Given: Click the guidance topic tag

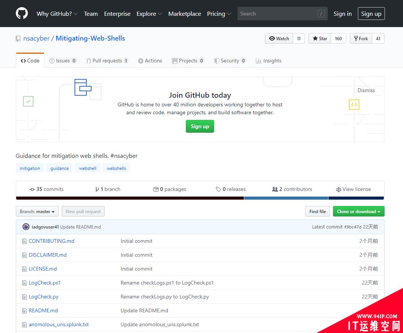Looking at the screenshot, I should pyautogui.click(x=59, y=168).
